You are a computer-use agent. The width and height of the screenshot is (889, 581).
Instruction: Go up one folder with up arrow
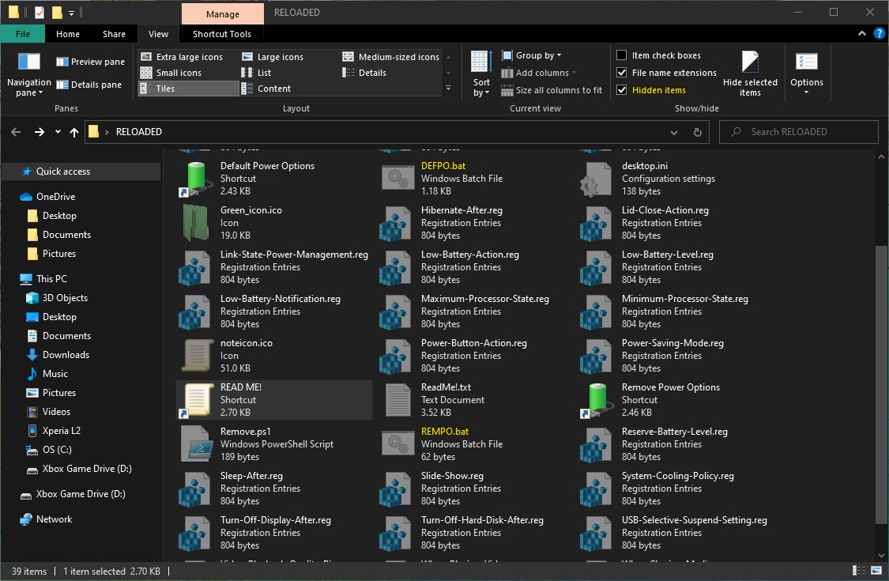pyautogui.click(x=73, y=132)
